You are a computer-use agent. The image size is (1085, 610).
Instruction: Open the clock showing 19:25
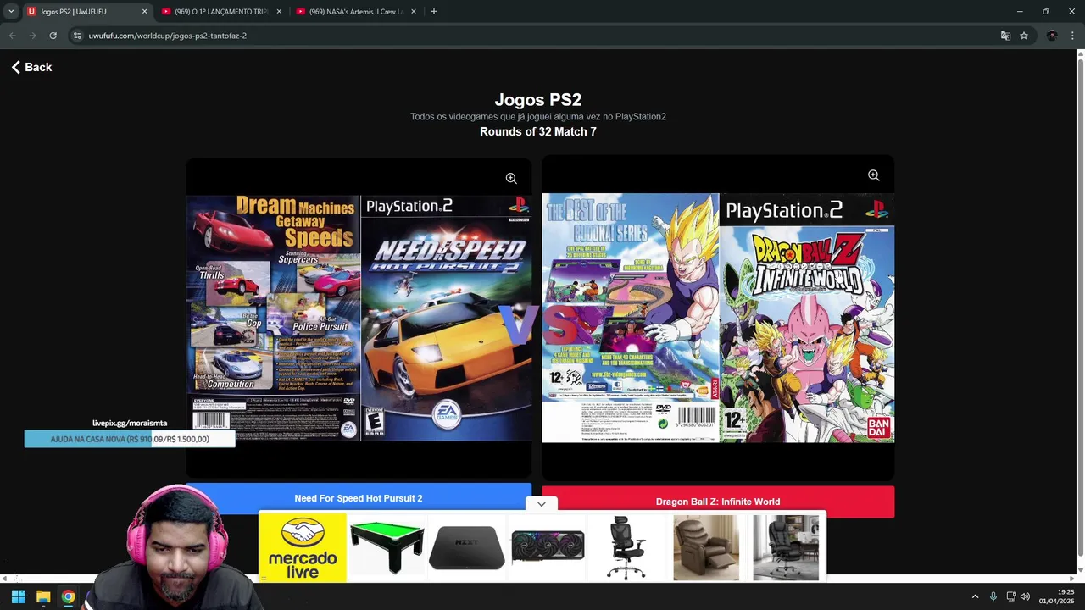point(1055,596)
